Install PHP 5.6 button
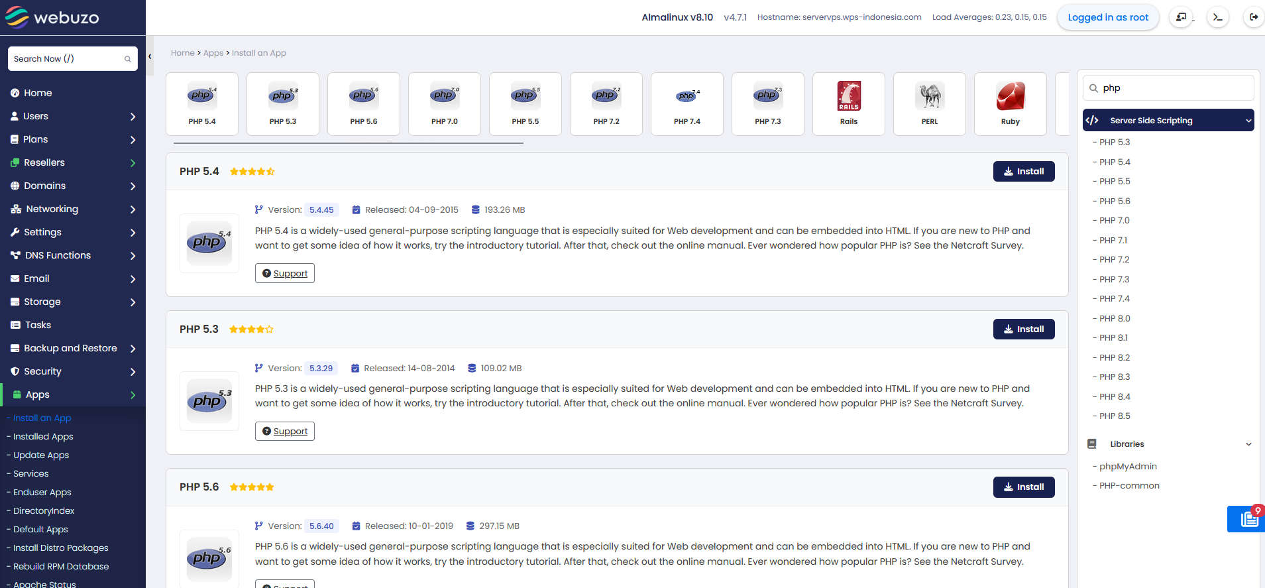 coord(1024,487)
